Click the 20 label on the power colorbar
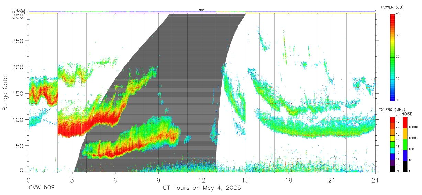 point(398,57)
